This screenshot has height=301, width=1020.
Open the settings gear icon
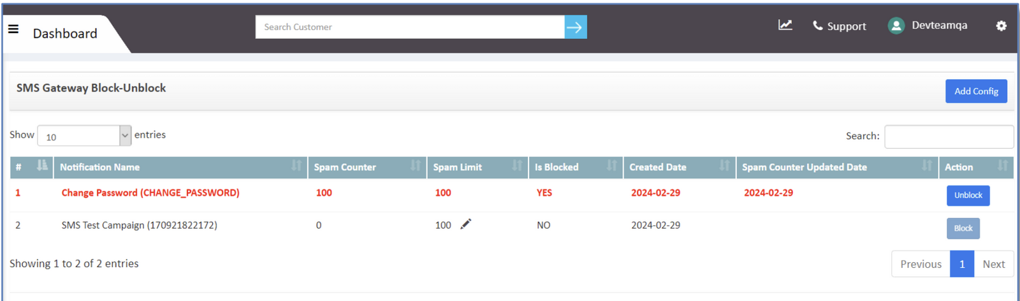click(1001, 26)
